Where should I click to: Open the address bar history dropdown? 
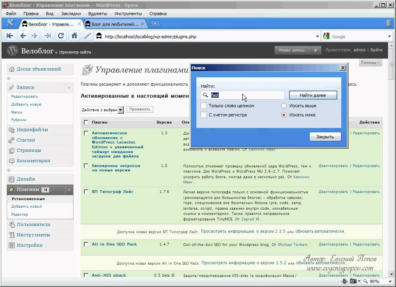[317, 36]
